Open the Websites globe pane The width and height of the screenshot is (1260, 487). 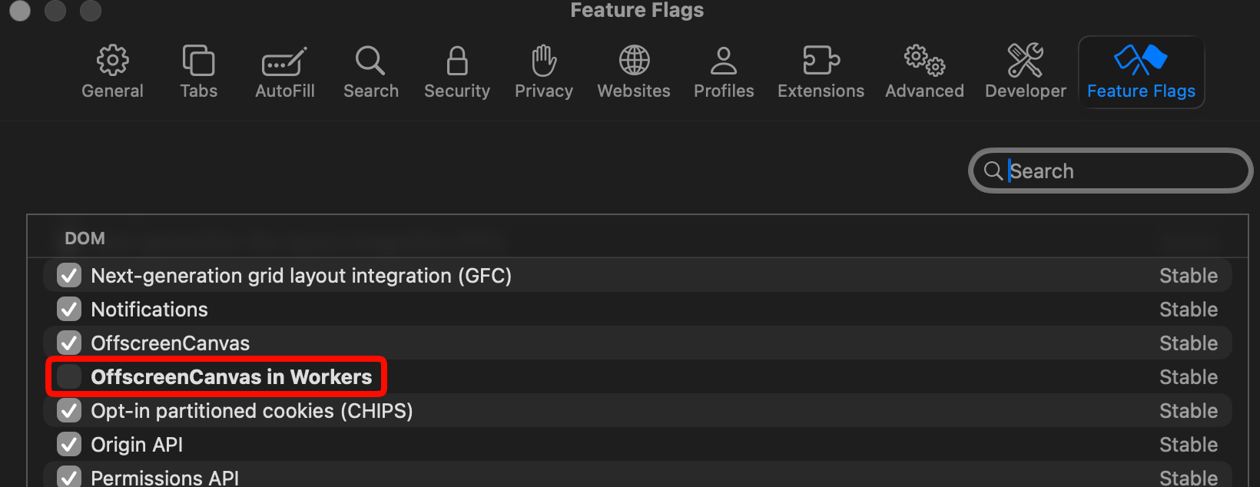(x=634, y=61)
